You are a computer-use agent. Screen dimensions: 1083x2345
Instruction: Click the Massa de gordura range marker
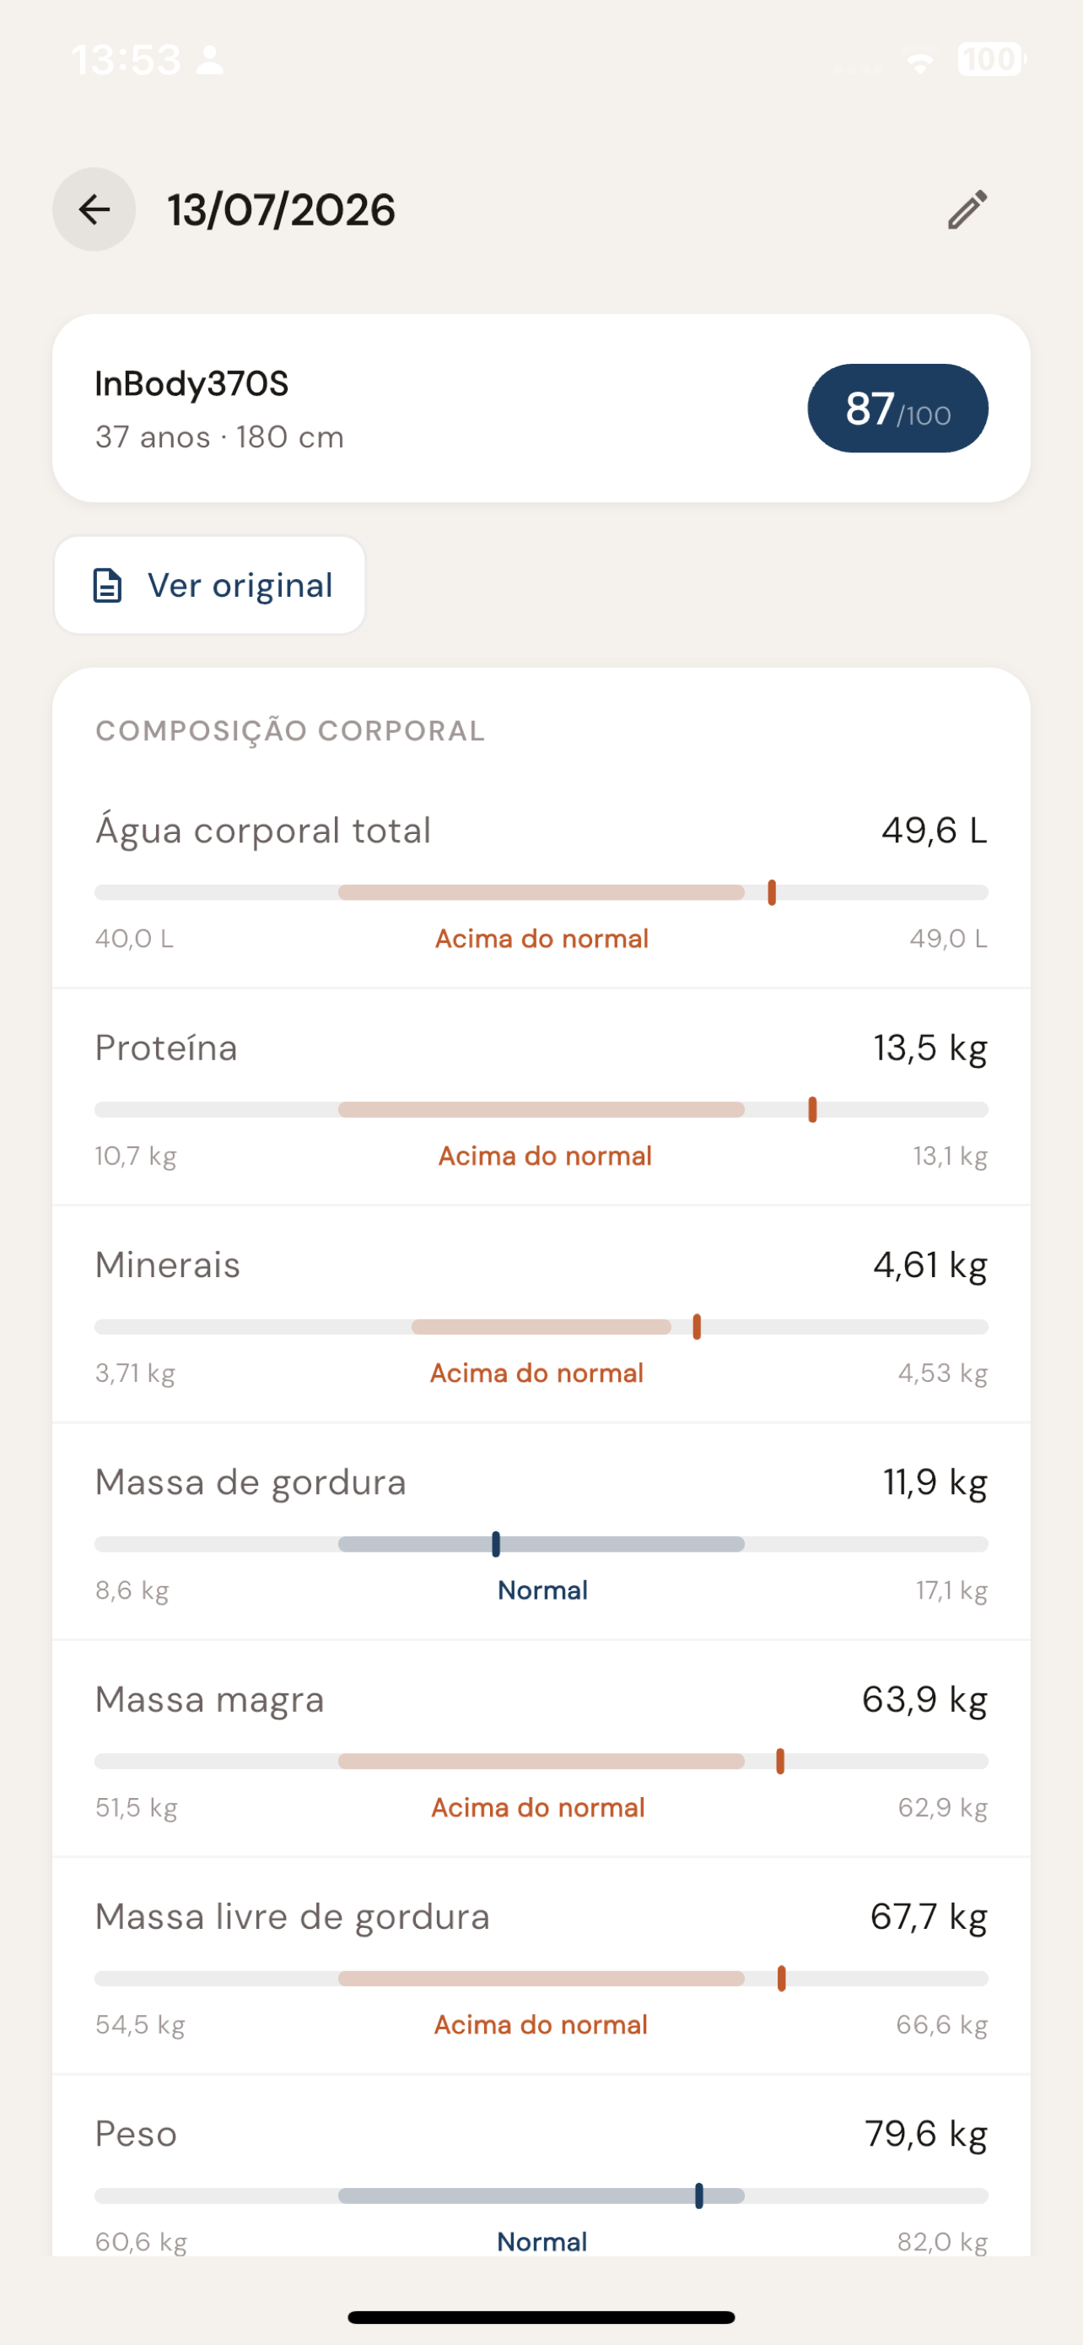496,1544
